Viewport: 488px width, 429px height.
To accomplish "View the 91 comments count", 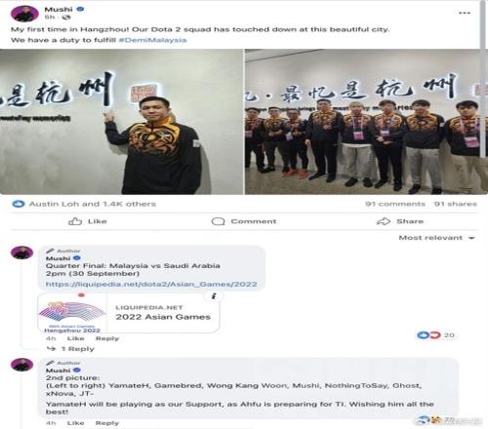I will (395, 204).
